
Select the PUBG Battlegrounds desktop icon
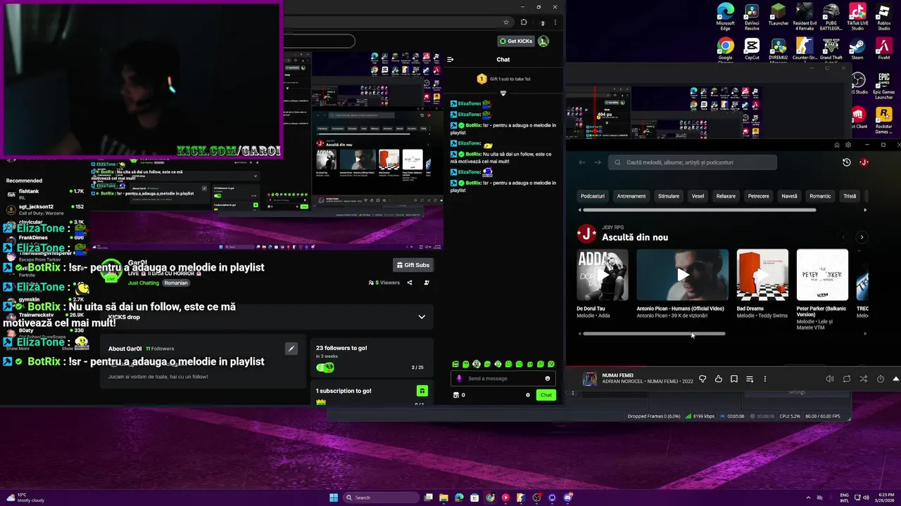pyautogui.click(x=831, y=17)
